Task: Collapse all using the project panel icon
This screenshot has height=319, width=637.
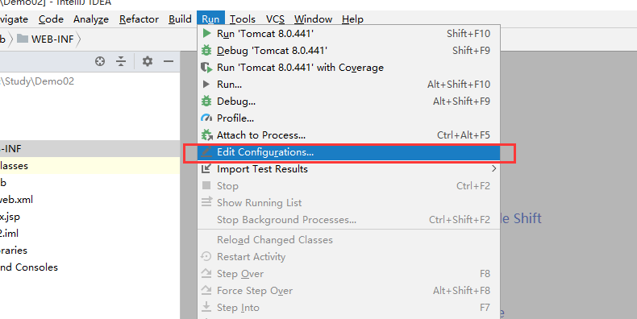Action: (x=121, y=61)
